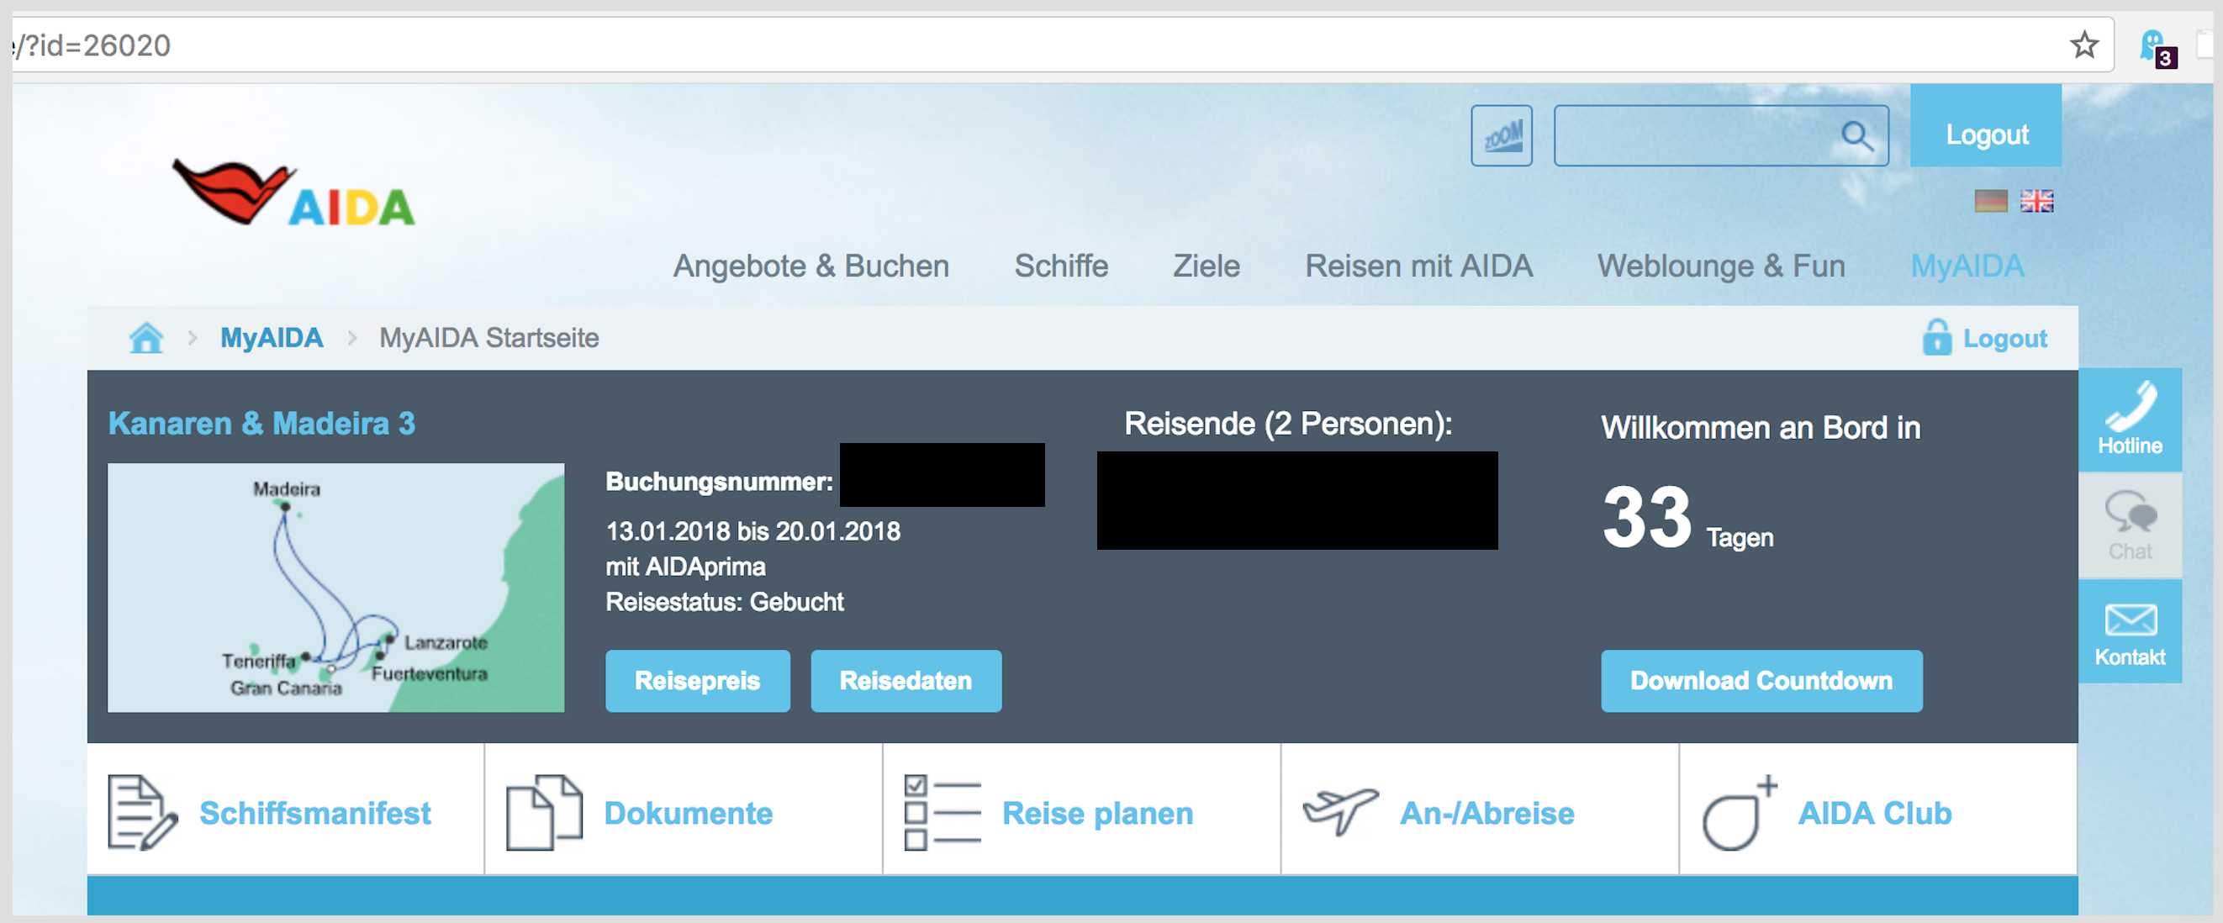The image size is (2223, 923).
Task: Click the zoom accessibility icon
Action: (x=1501, y=135)
